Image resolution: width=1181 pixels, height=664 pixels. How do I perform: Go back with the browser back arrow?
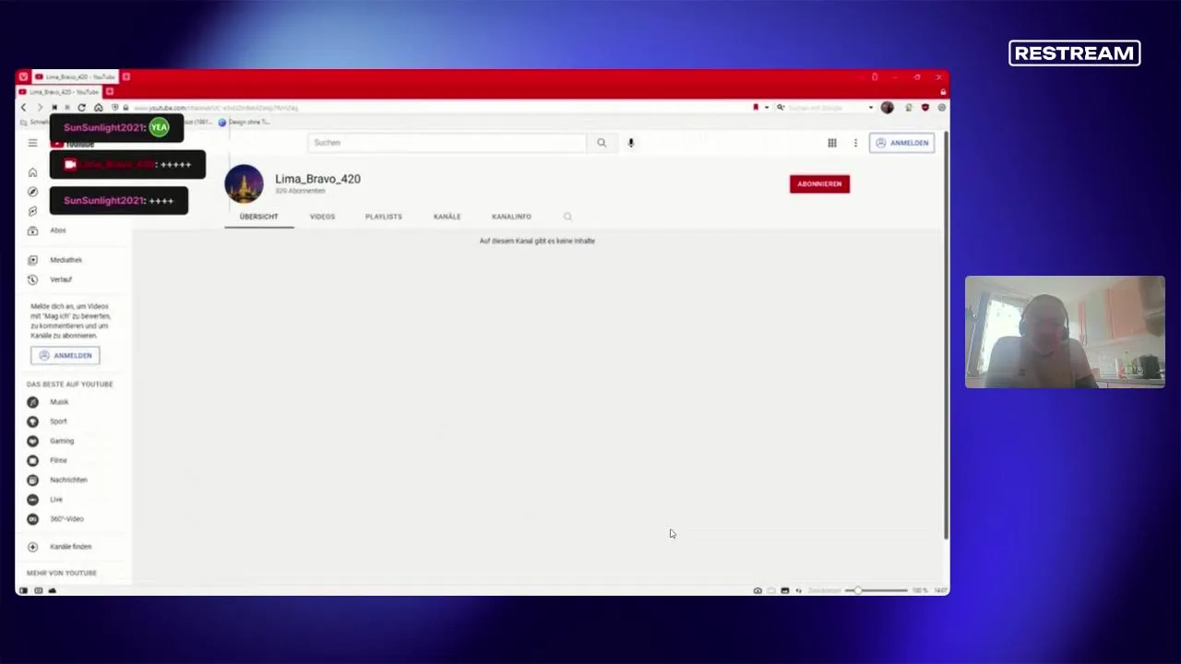pos(23,108)
